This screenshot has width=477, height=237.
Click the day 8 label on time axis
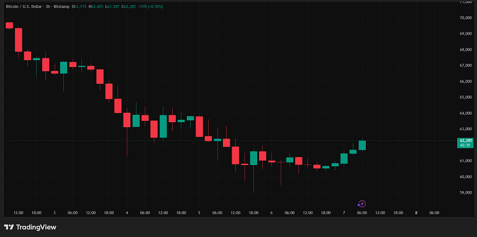(416, 213)
